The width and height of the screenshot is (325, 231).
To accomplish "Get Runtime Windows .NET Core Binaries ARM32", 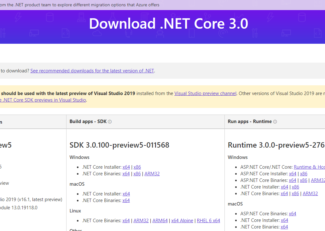I will click(310, 194).
